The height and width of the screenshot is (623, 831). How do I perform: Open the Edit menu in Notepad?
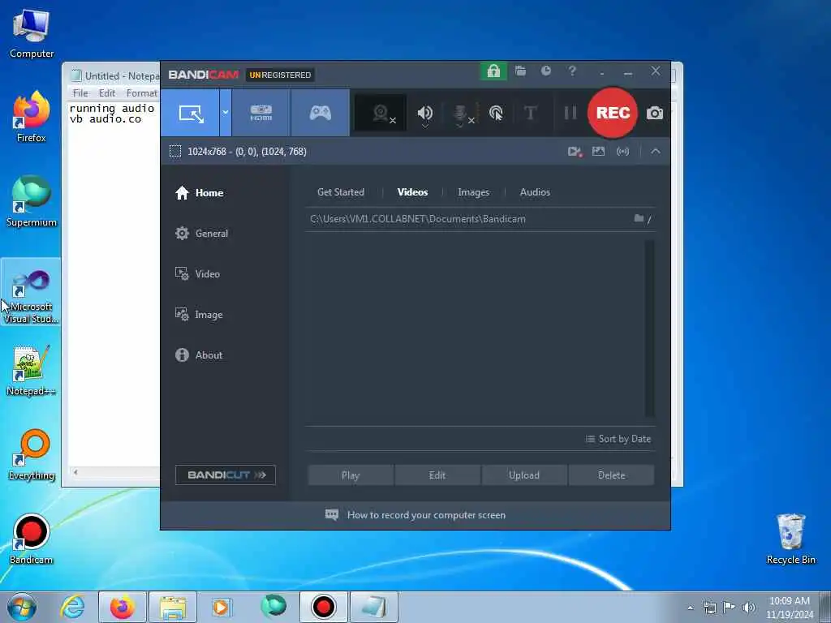pyautogui.click(x=107, y=93)
